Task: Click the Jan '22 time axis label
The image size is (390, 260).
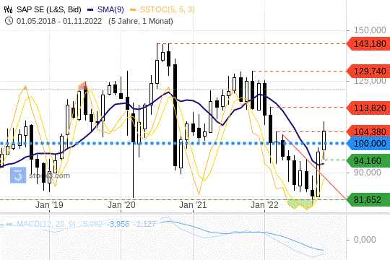Action: [264, 205]
